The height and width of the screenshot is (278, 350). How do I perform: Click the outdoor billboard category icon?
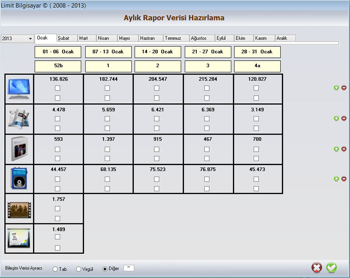(x=19, y=238)
